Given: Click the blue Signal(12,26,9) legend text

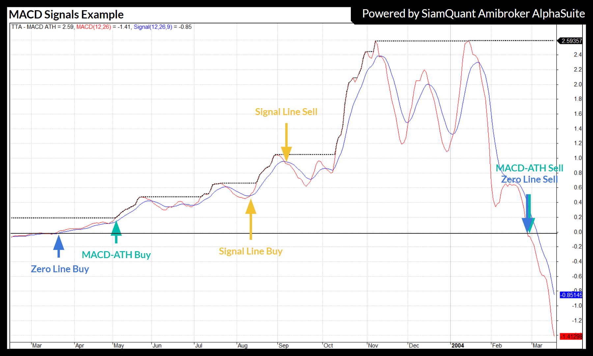Looking at the screenshot, I should 153,27.
